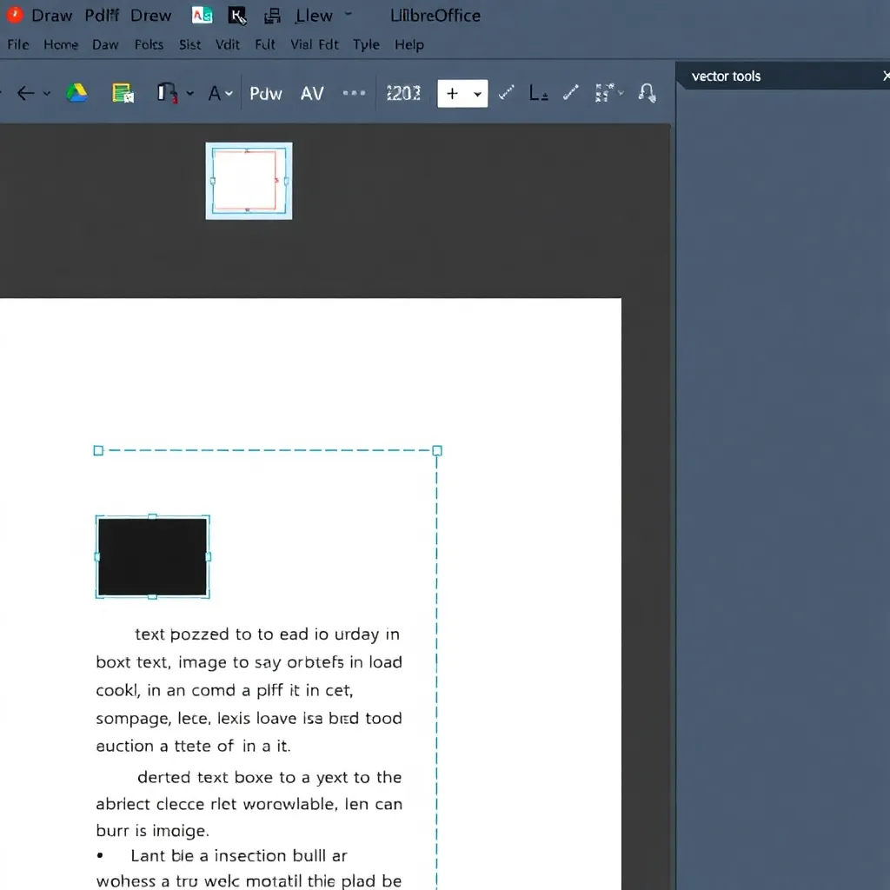Select the page thumbnail in panel area
890x890 pixels.
[249, 181]
